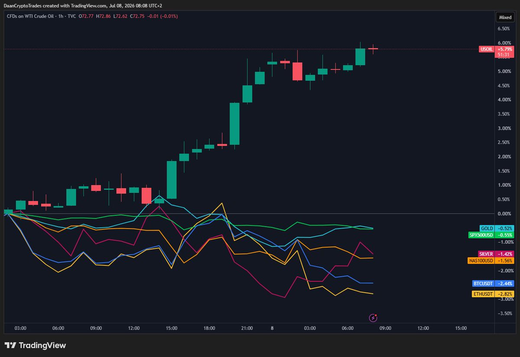Click the −0.52% GOLD value
Screen dimensions: 520x357
tap(505, 228)
